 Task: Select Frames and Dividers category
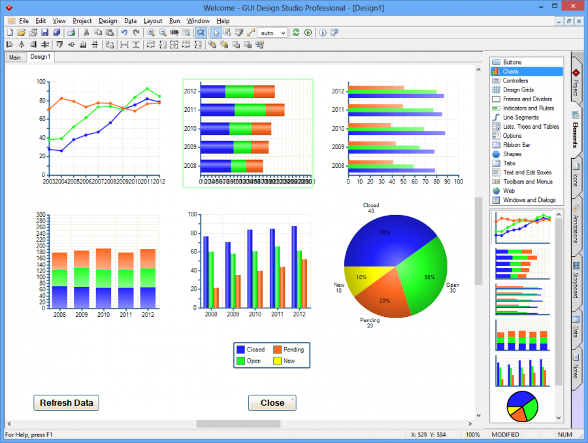[527, 99]
